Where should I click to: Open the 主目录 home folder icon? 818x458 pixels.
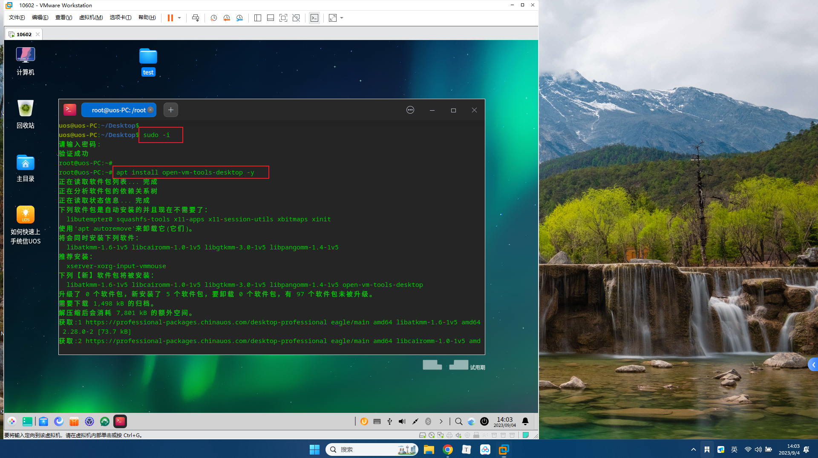pos(26,168)
